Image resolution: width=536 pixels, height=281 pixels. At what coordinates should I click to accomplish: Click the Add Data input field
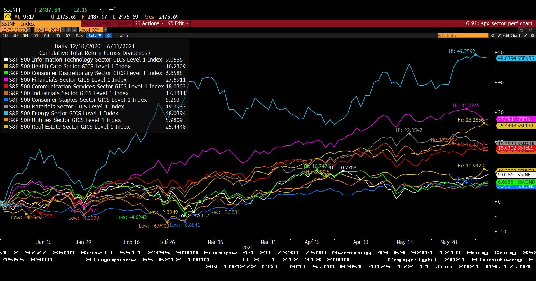click(463, 36)
